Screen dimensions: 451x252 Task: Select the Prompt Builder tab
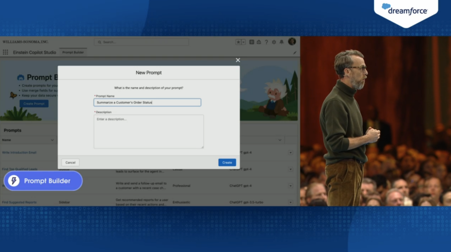click(x=73, y=52)
